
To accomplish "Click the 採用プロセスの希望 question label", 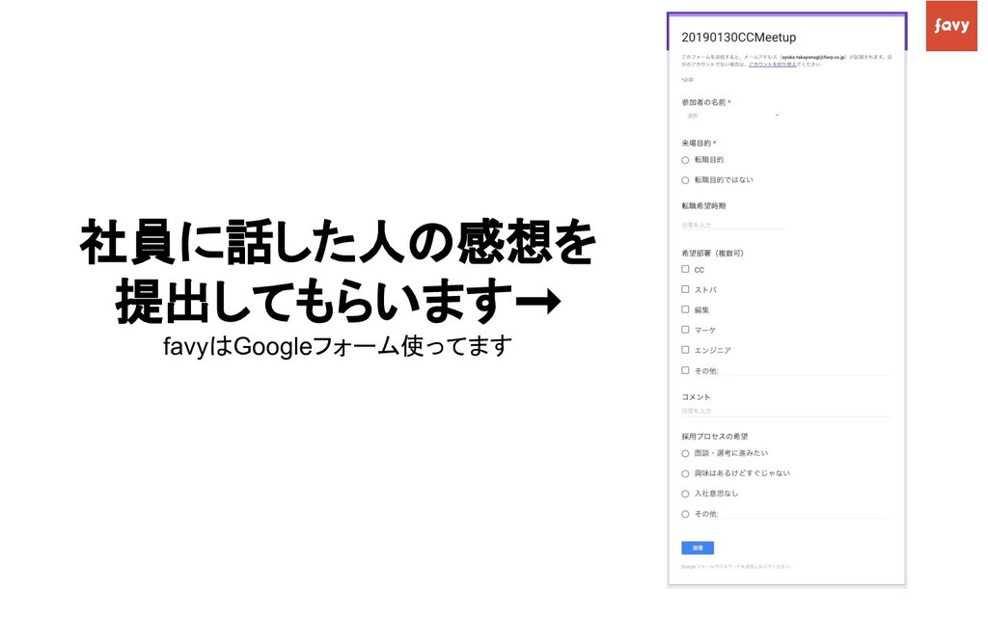I will click(x=715, y=437).
